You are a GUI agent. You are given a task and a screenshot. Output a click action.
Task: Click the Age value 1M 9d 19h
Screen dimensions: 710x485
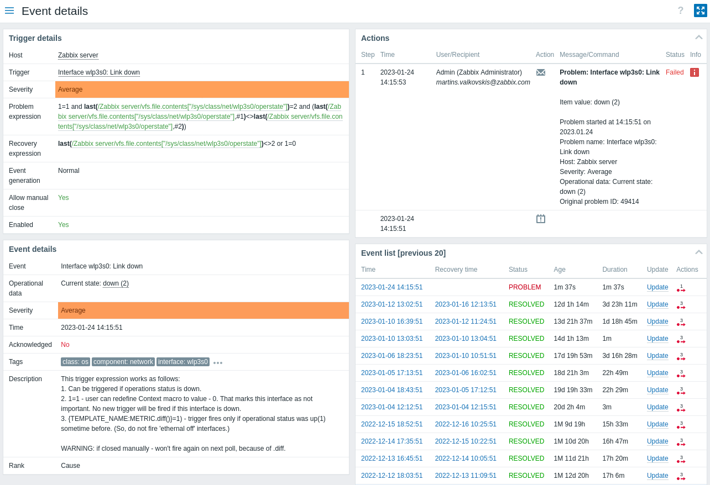pyautogui.click(x=570, y=424)
